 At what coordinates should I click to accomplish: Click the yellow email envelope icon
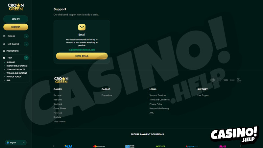tap(82, 27)
